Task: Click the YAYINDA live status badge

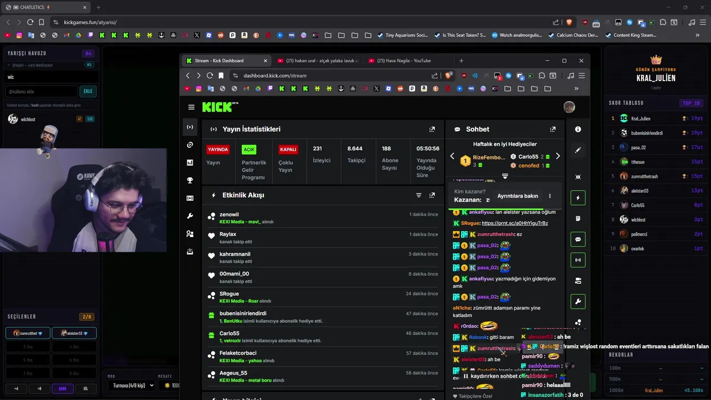Action: pos(218,149)
